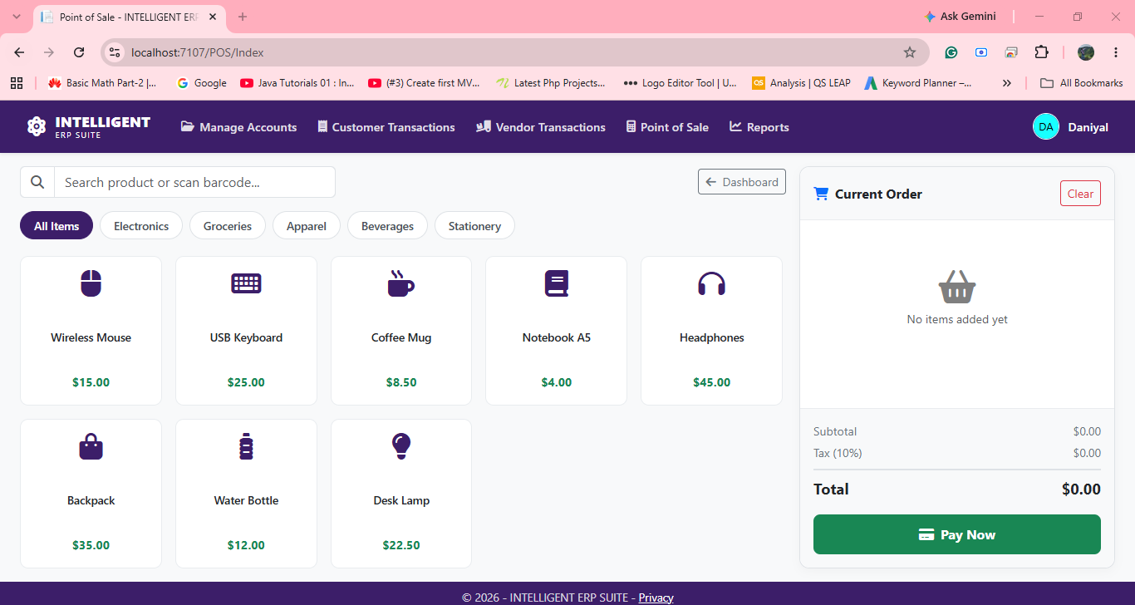Clear the current order
The width and height of the screenshot is (1135, 605).
(1080, 194)
